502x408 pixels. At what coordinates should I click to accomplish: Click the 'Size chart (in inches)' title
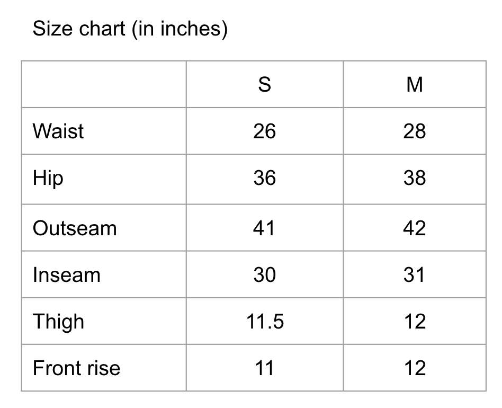coord(130,29)
